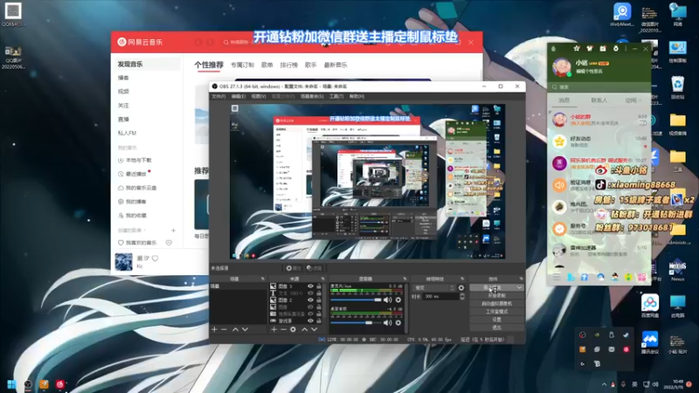699x393 pixels.
Task: Open the 场景集合(S) menu in OBS
Action: pyautogui.click(x=312, y=96)
